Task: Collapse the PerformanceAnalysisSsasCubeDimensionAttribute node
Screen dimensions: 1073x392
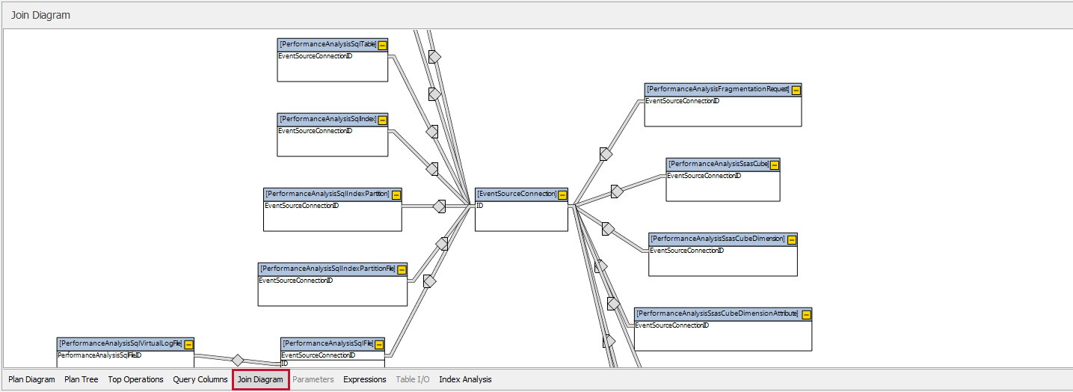Action: 806,314
